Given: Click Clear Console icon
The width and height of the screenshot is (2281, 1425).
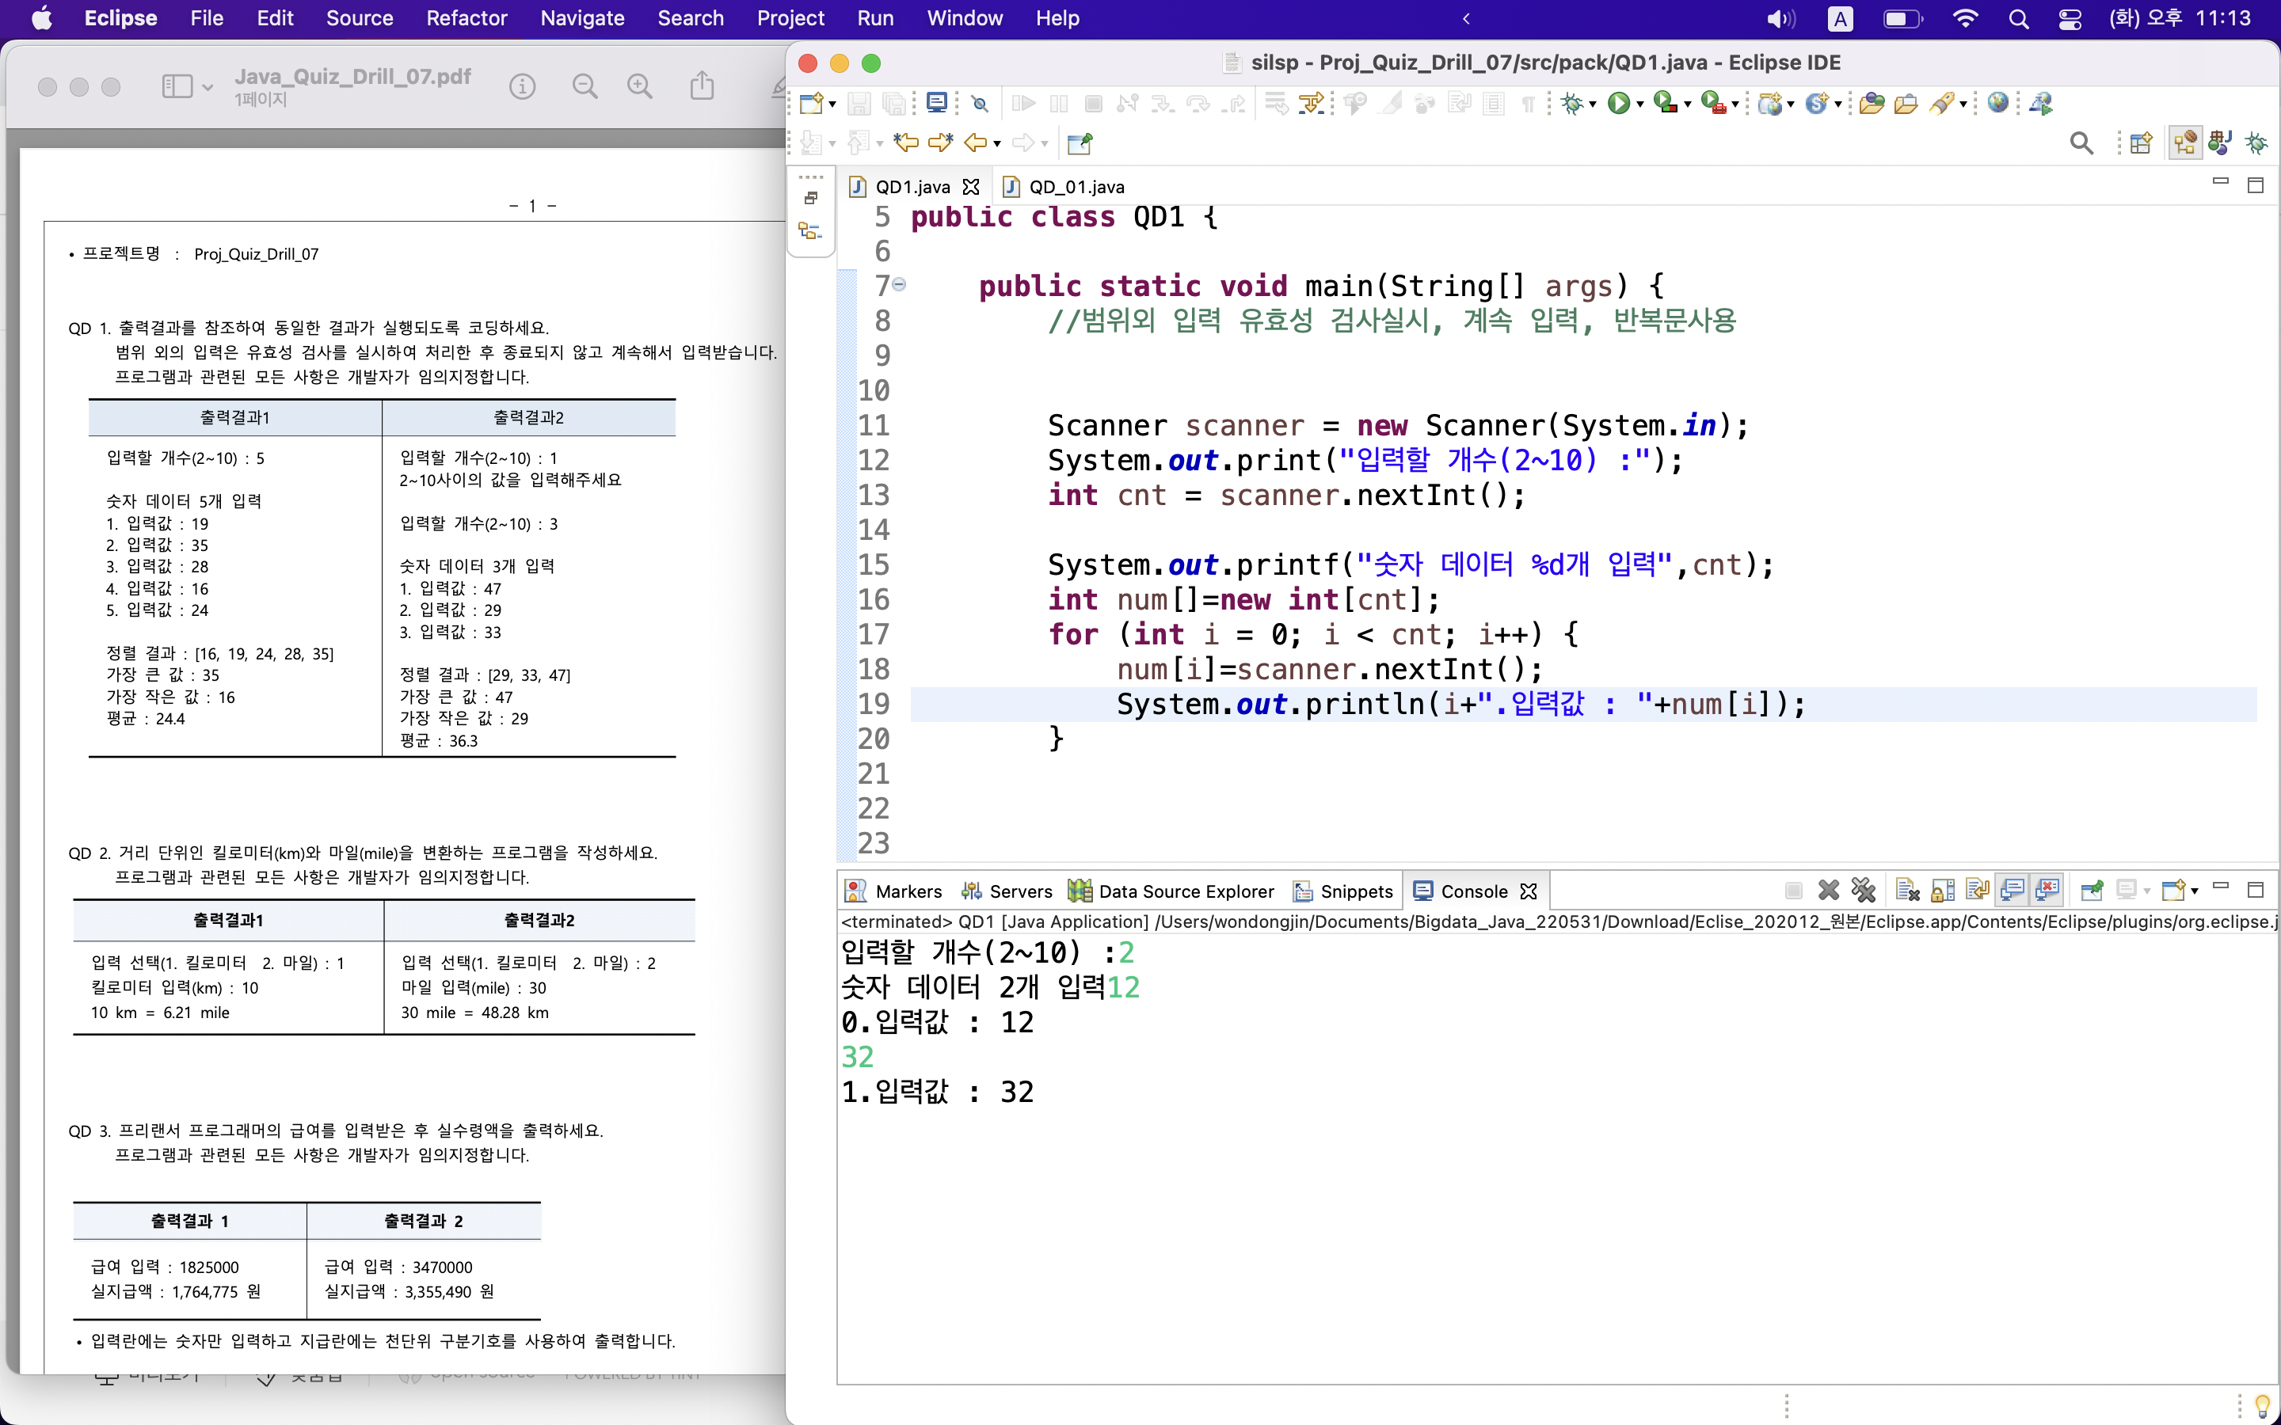Looking at the screenshot, I should click(1907, 890).
